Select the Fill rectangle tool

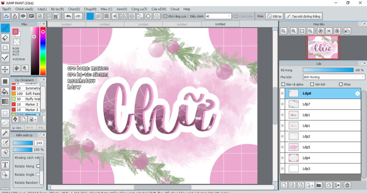click(x=5, y=81)
